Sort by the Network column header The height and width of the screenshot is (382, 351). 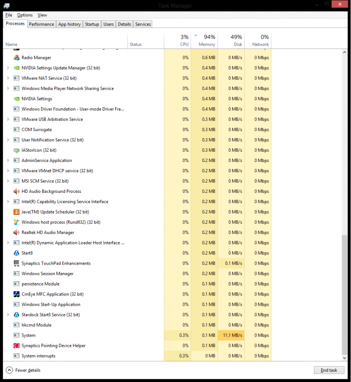[258, 41]
